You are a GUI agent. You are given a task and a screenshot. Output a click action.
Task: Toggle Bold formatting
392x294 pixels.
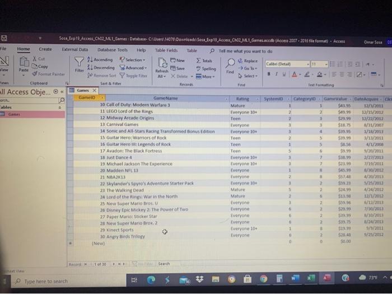click(x=269, y=74)
